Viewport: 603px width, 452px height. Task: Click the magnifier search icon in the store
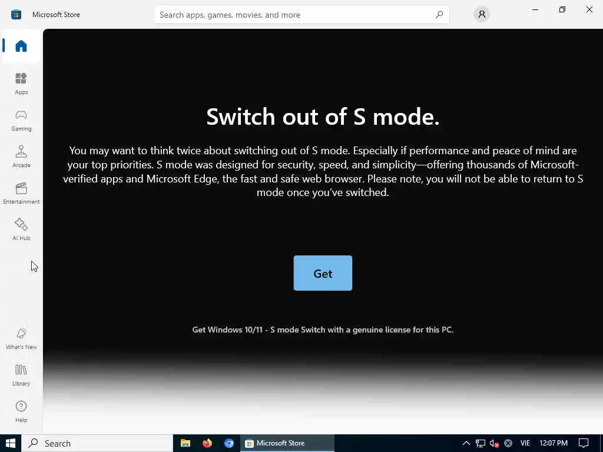coord(439,15)
